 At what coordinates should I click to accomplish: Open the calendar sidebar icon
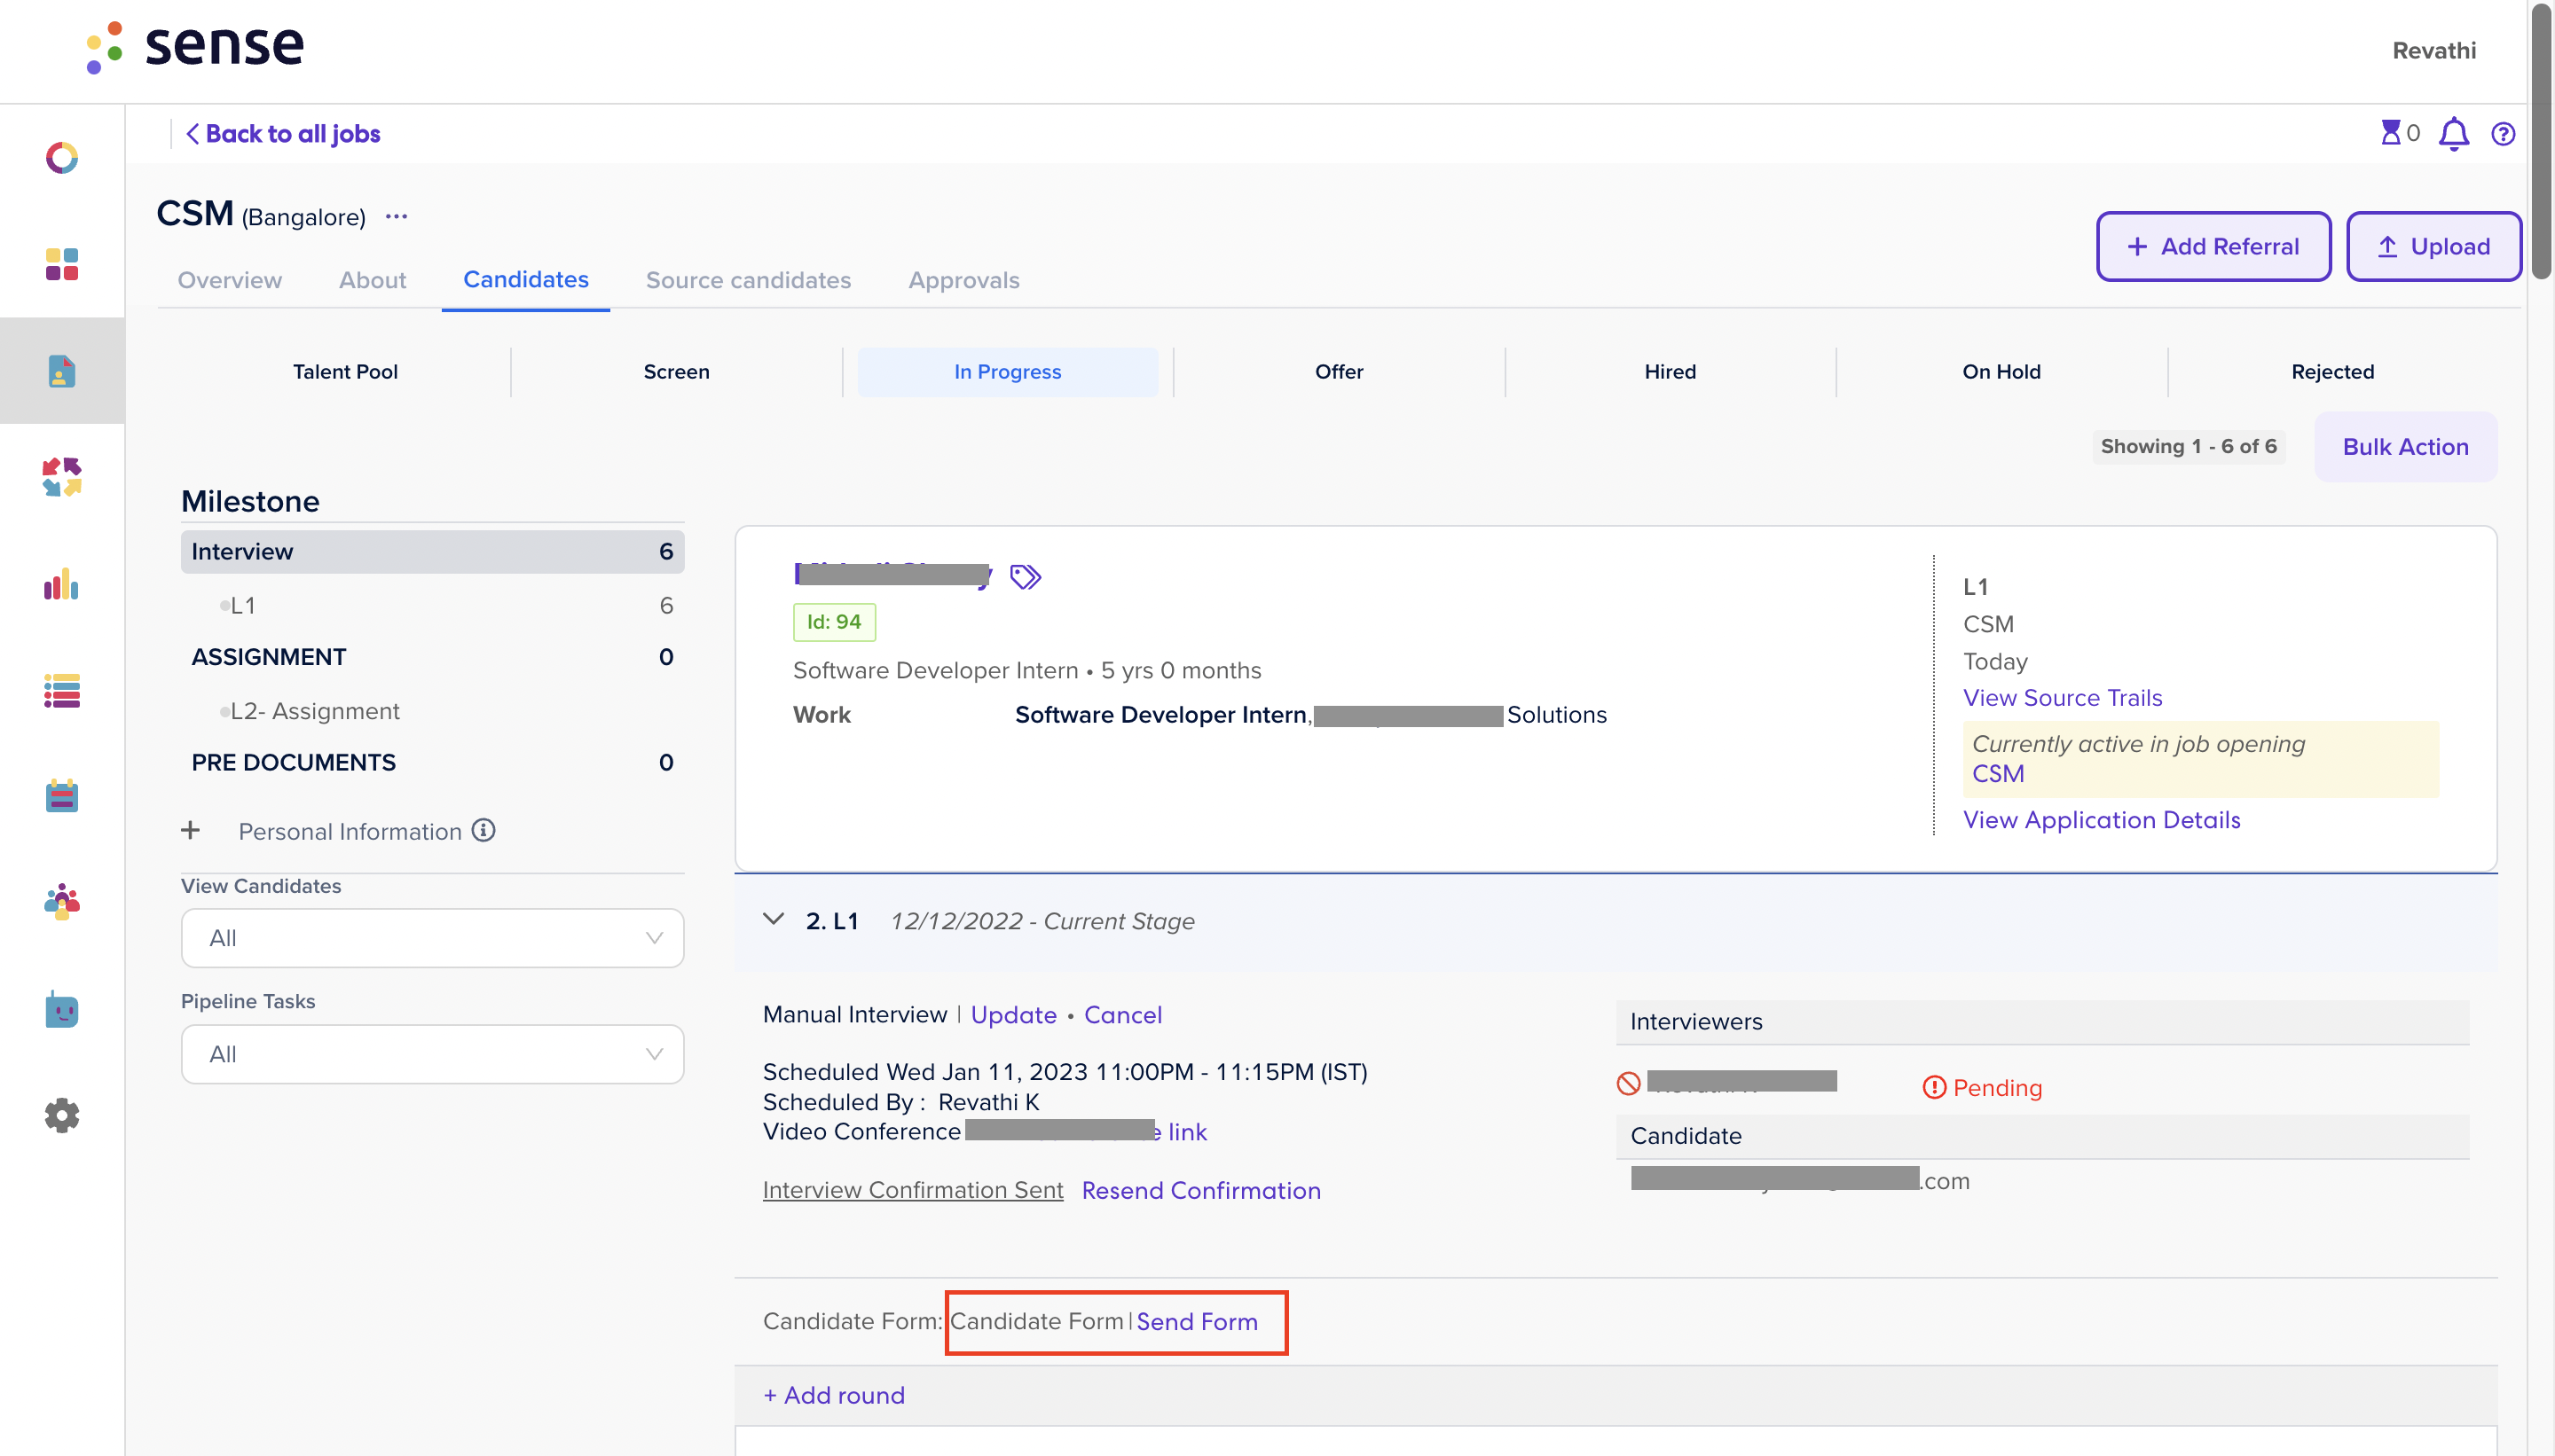click(x=62, y=796)
